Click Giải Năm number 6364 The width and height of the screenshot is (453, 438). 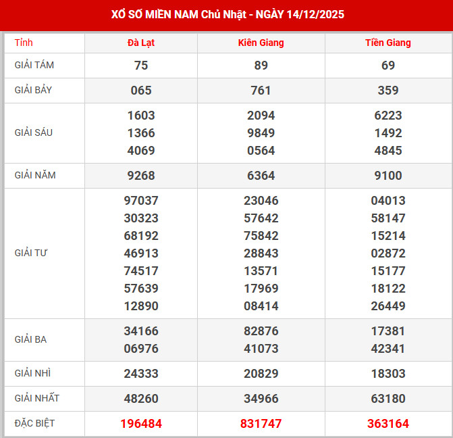coord(261,176)
